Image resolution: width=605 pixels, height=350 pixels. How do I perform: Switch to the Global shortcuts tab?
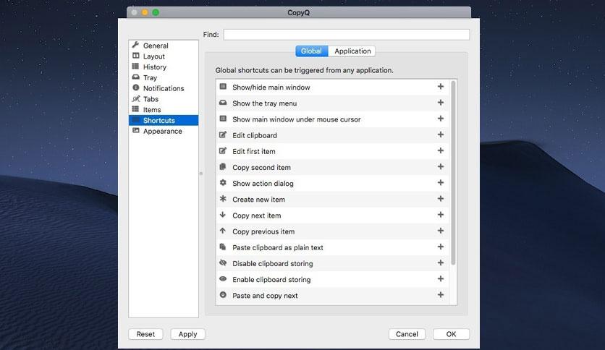point(312,51)
